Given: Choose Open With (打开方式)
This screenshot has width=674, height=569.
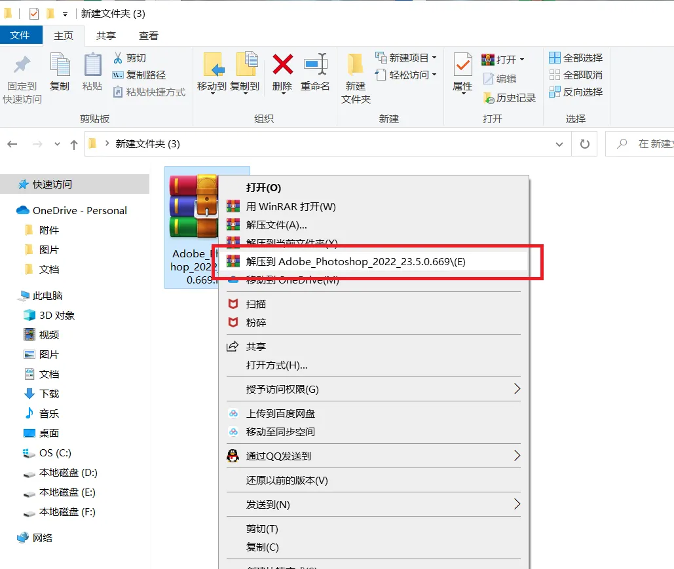Looking at the screenshot, I should 373,365.
